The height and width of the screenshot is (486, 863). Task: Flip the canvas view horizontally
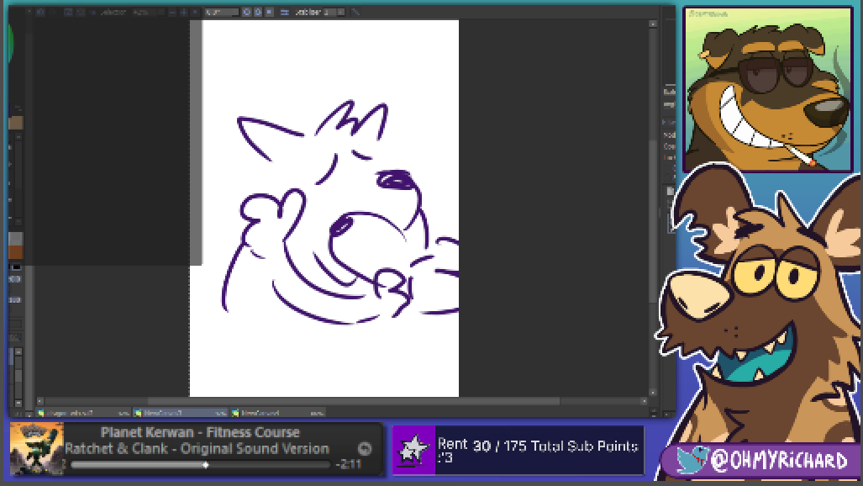[284, 13]
